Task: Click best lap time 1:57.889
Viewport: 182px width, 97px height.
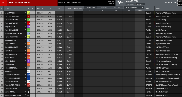Action: pos(40,13)
